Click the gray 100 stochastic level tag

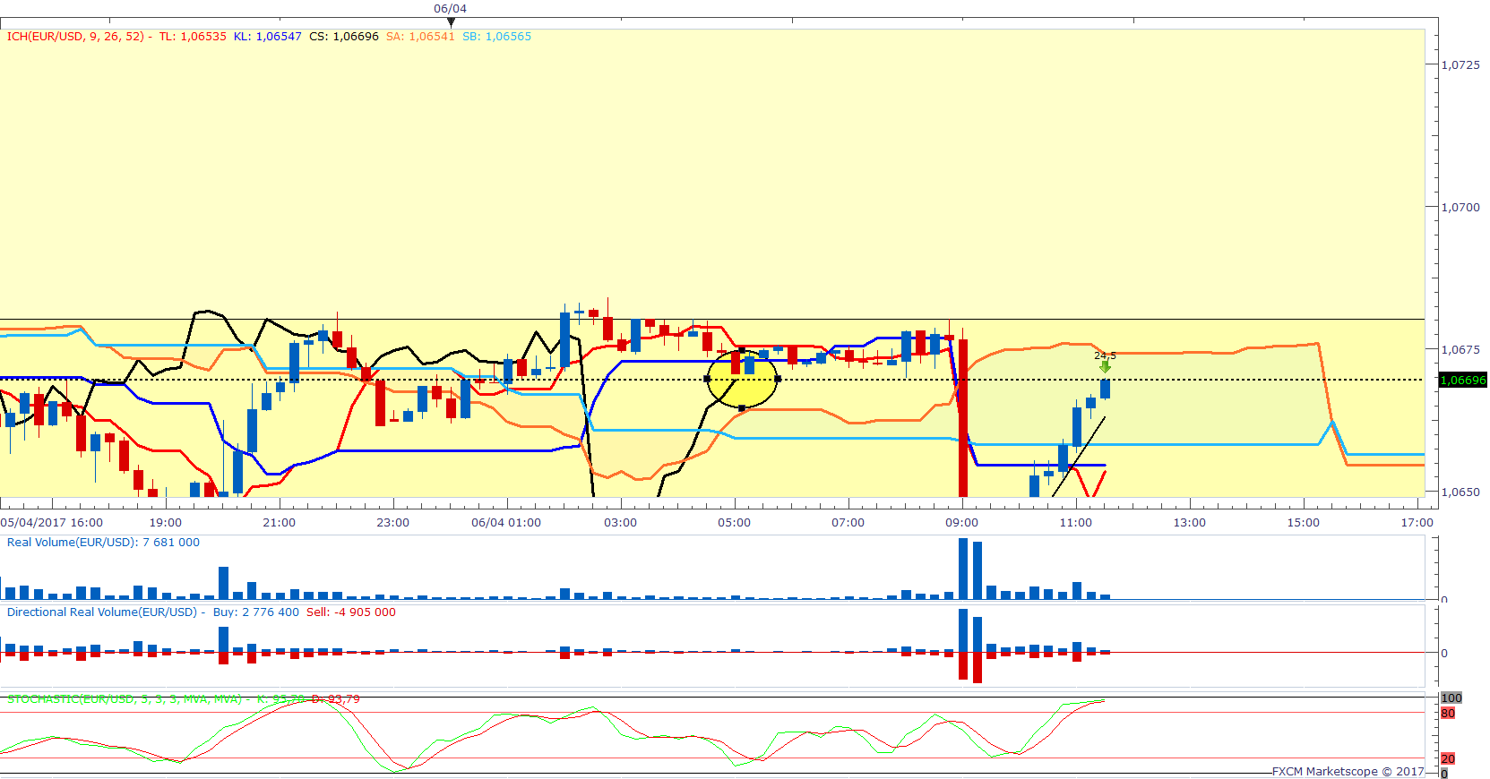click(1451, 698)
